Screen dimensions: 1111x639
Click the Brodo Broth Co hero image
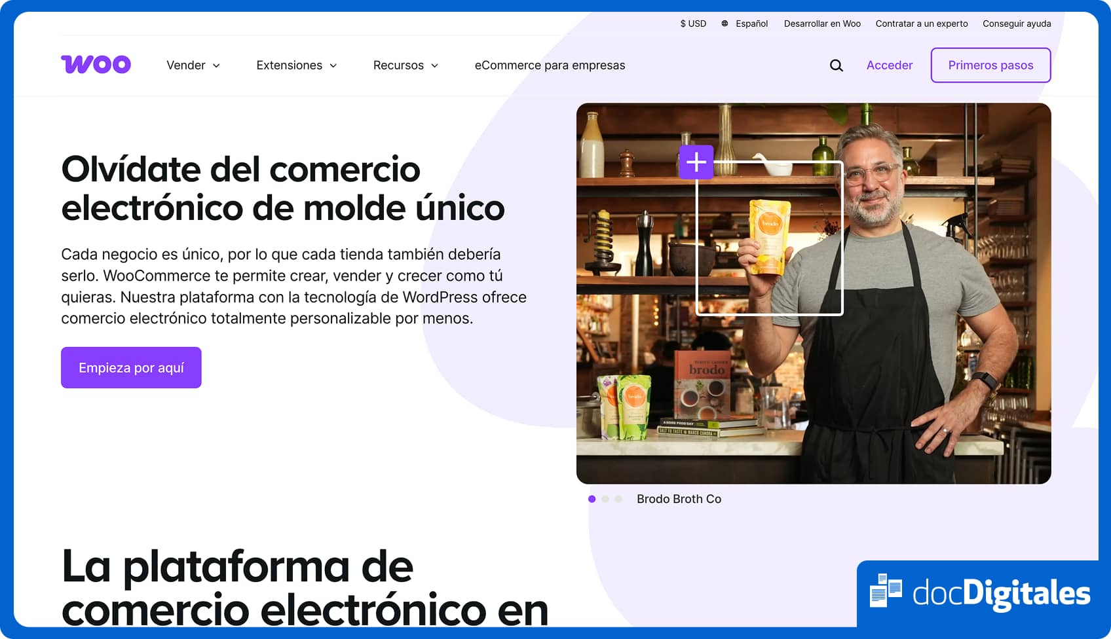[x=814, y=293]
